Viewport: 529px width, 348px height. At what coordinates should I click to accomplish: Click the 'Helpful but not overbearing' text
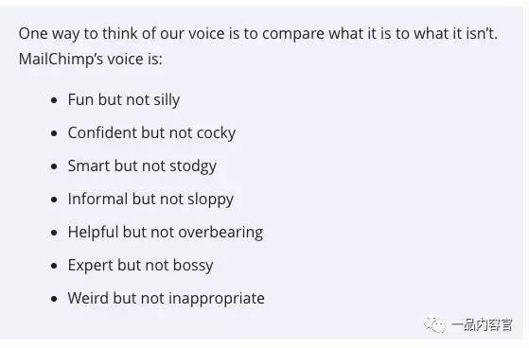pos(166,233)
